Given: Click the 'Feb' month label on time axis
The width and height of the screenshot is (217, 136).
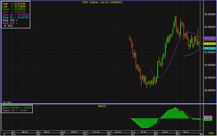Looking at the screenshot, I should 156,134.
